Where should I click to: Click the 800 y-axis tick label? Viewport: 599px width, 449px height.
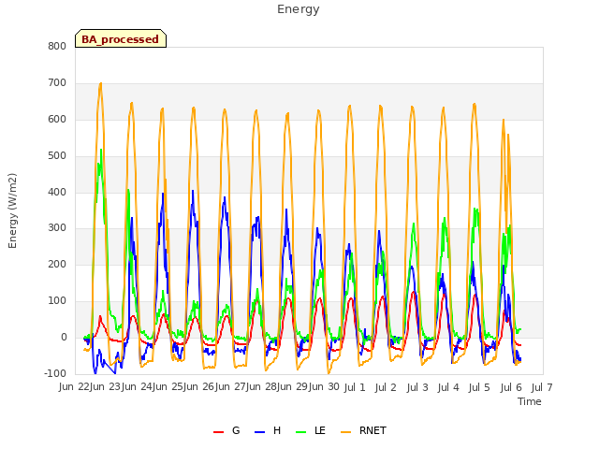pyautogui.click(x=57, y=46)
